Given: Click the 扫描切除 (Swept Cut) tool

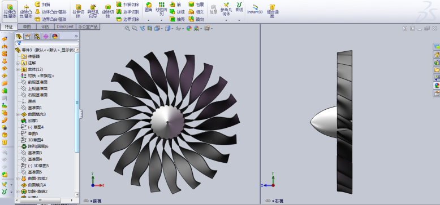Looking at the screenshot, I should [127, 5].
